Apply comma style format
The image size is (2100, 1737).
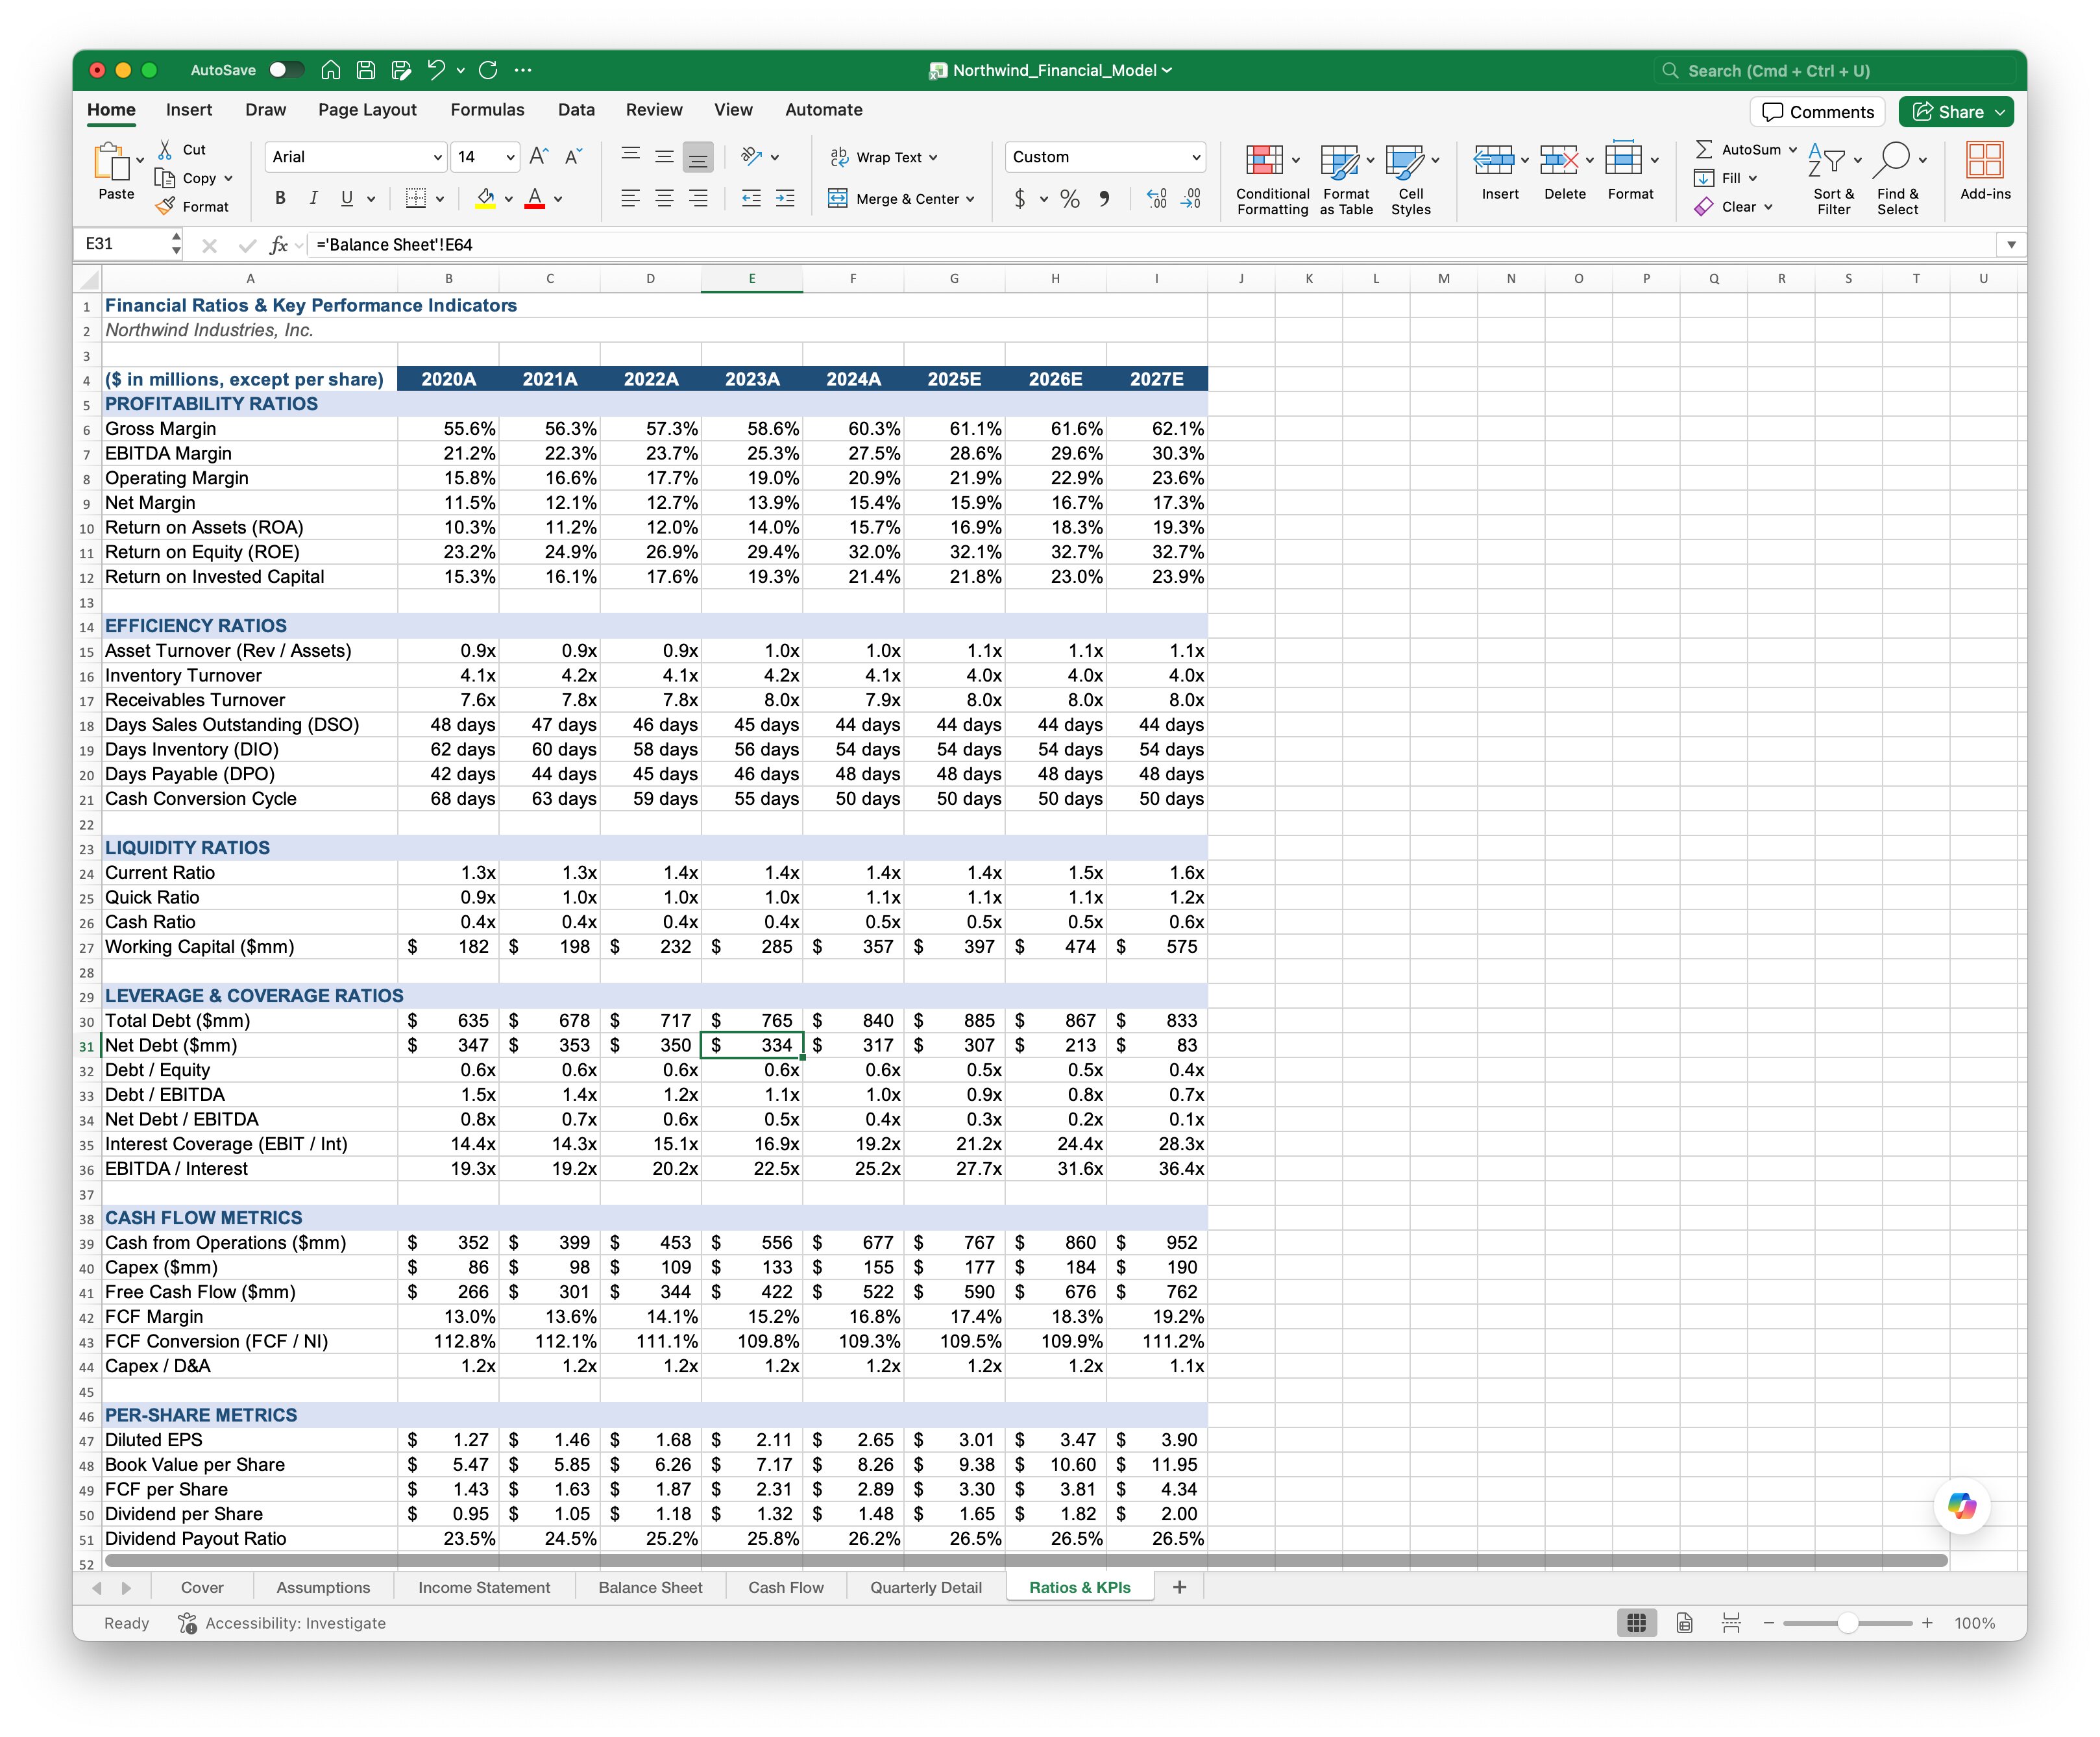coord(1104,199)
